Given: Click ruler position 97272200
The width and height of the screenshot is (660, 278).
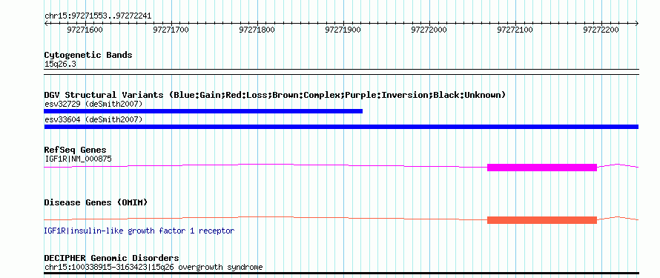Looking at the screenshot, I should coord(601,30).
